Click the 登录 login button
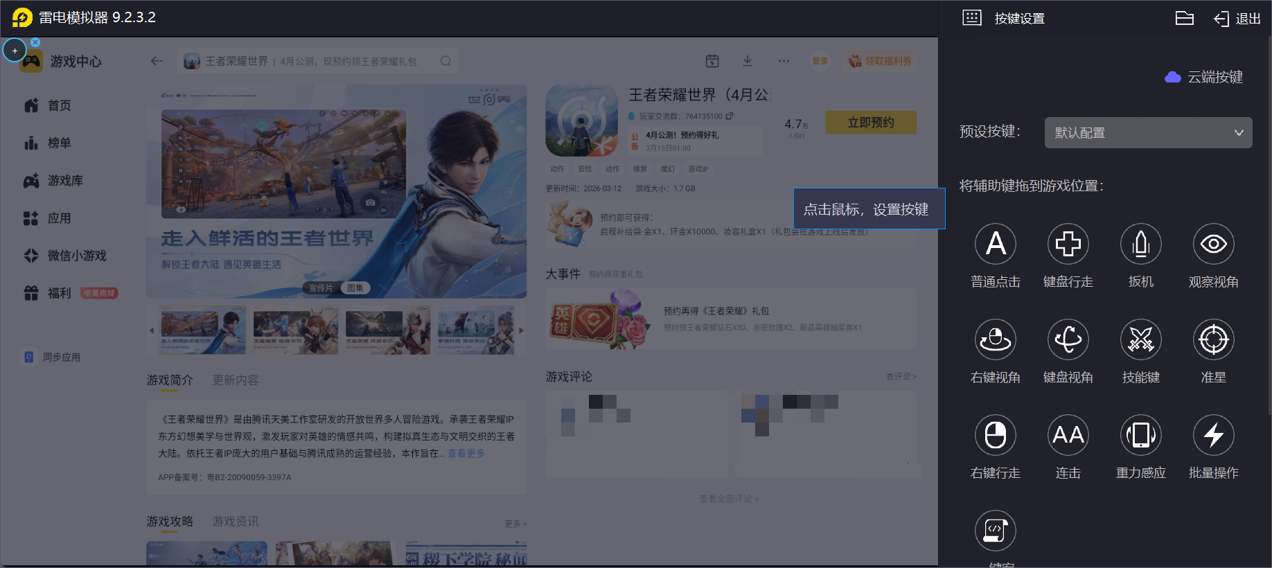Image resolution: width=1272 pixels, height=568 pixels. pyautogui.click(x=820, y=61)
